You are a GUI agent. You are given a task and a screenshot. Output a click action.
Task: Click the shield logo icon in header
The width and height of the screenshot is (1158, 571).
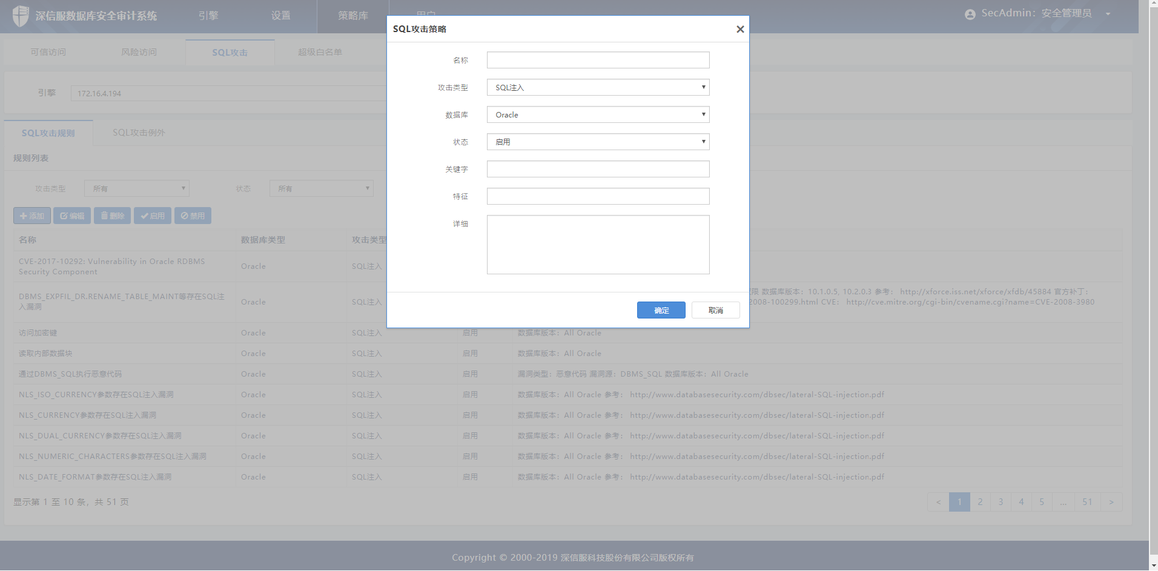[x=21, y=16]
